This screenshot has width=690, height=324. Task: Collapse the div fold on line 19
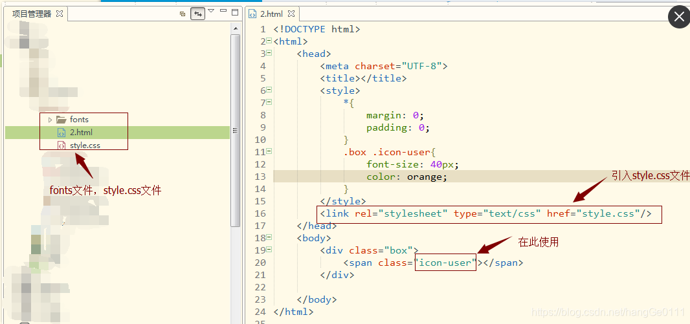(269, 250)
